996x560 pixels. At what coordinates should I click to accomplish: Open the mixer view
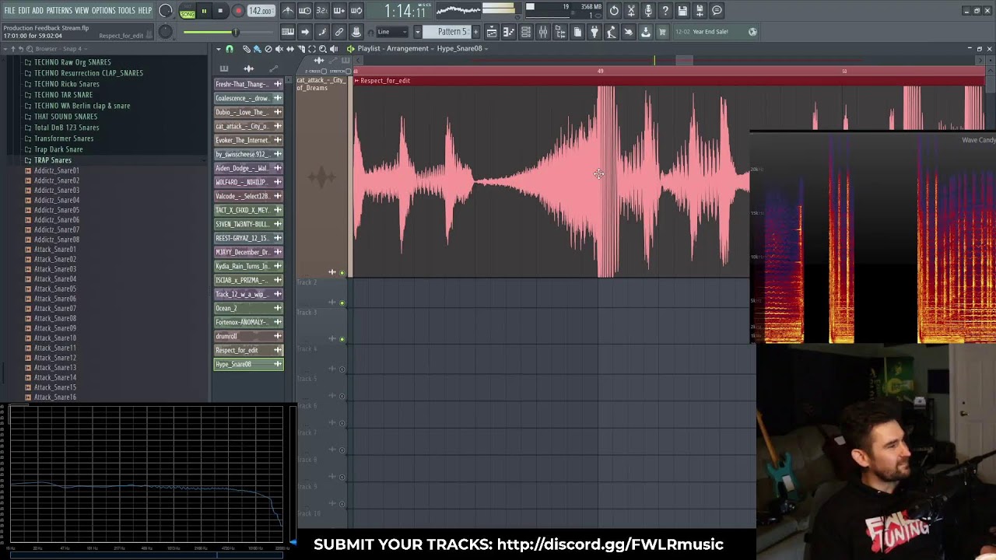pyautogui.click(x=543, y=32)
